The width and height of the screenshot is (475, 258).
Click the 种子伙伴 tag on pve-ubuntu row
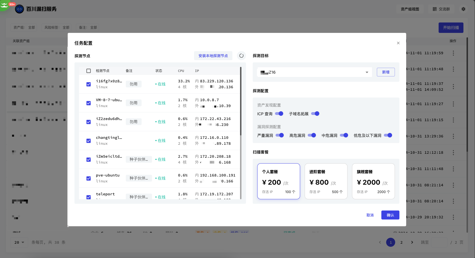point(139,178)
